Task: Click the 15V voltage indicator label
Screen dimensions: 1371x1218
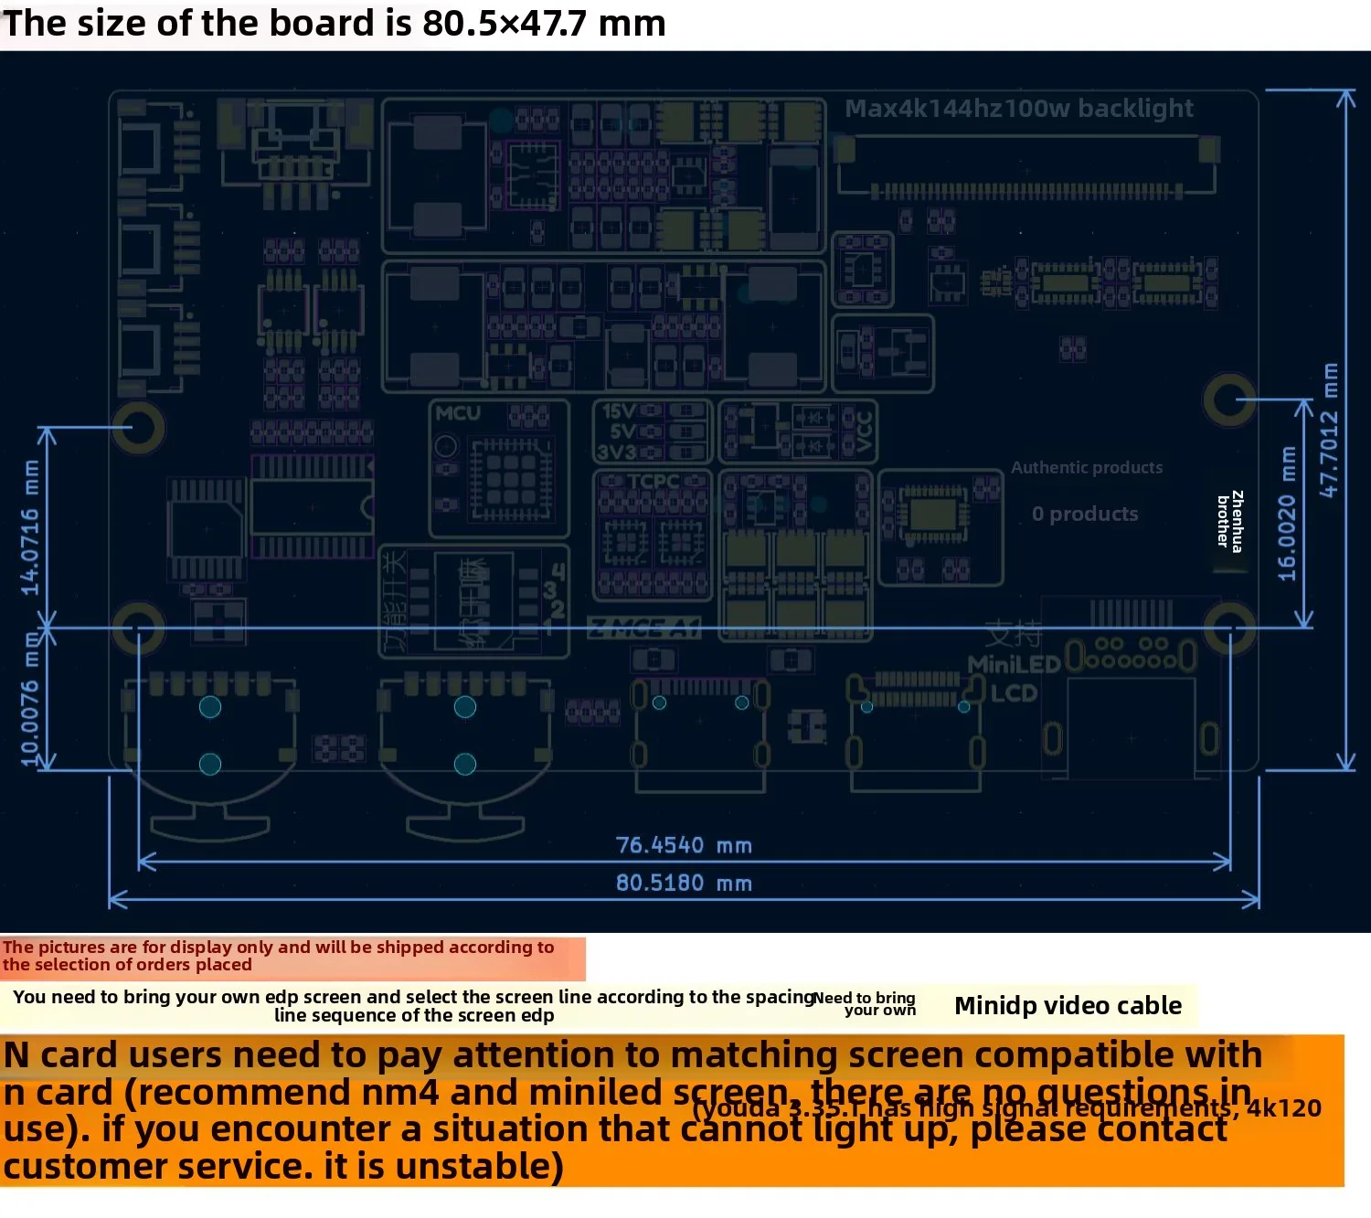Action: [619, 411]
